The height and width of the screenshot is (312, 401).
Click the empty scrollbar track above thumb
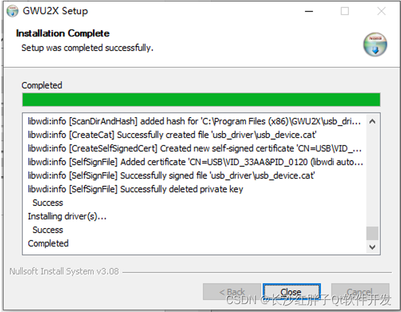372,177
